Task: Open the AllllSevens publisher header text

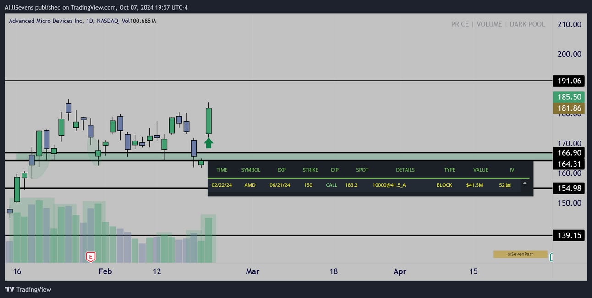Action: point(97,7)
